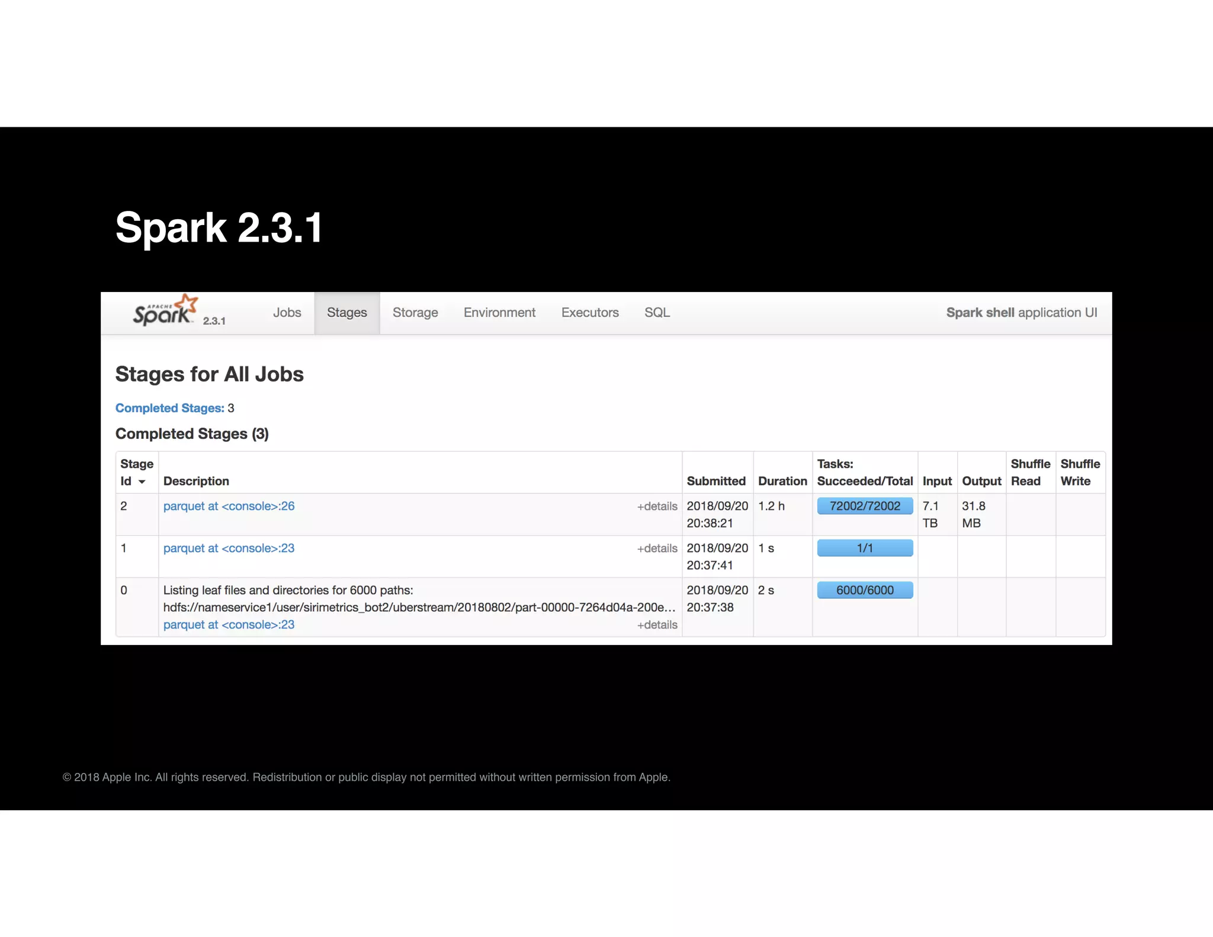
Task: Open the SQL tab
Action: pos(657,313)
